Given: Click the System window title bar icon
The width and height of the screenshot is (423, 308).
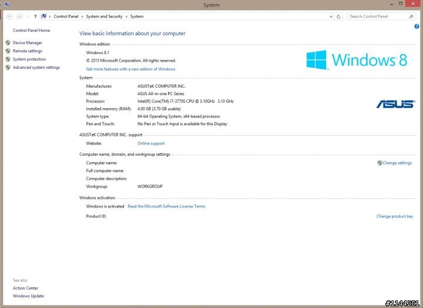Looking at the screenshot, I should (6, 4).
